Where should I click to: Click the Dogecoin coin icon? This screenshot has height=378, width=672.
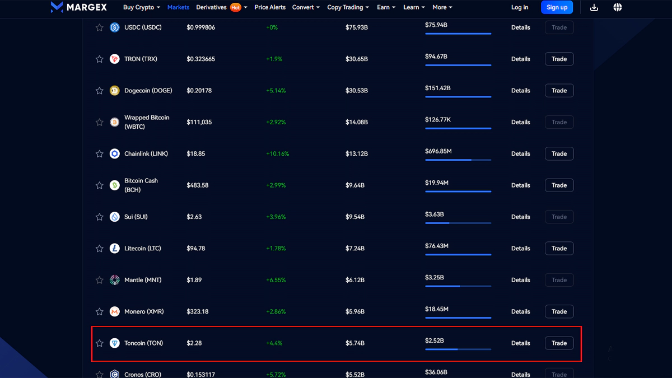pyautogui.click(x=115, y=91)
